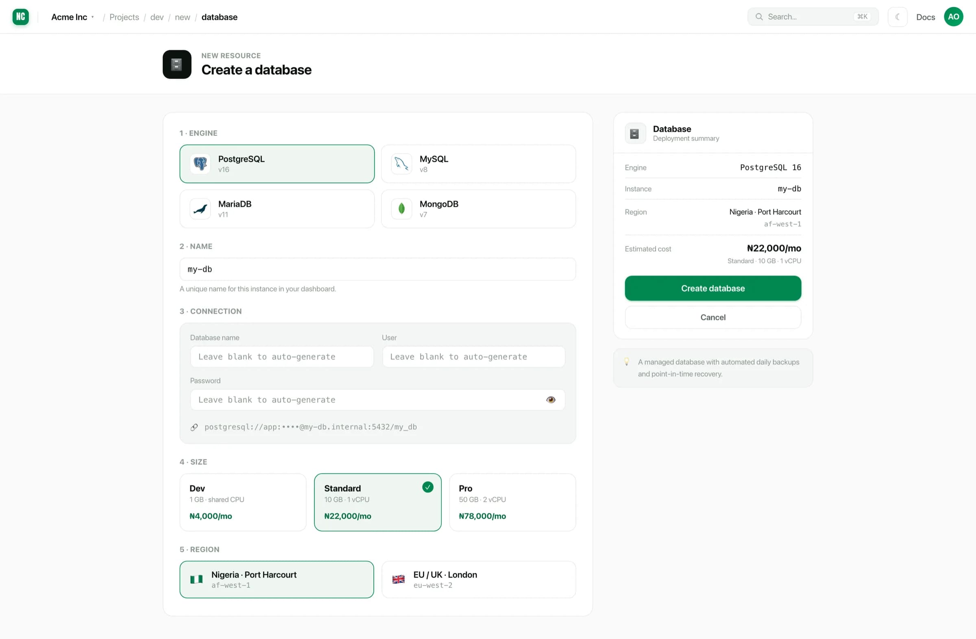This screenshot has height=639, width=976.
Task: Open the Acme Inc organization switcher
Action: [72, 17]
